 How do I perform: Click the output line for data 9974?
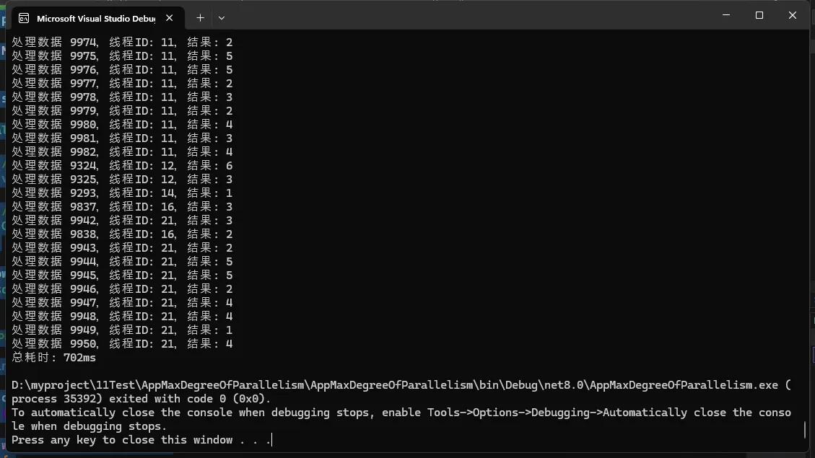[x=122, y=42]
